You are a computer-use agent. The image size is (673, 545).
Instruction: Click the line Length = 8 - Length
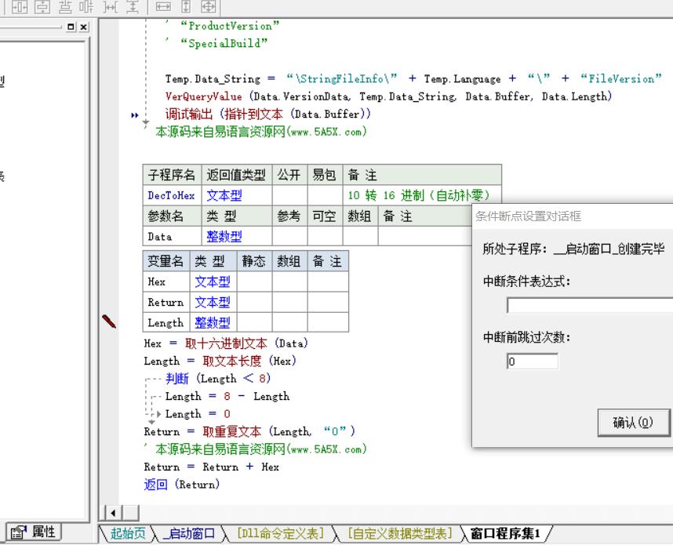[x=227, y=396]
